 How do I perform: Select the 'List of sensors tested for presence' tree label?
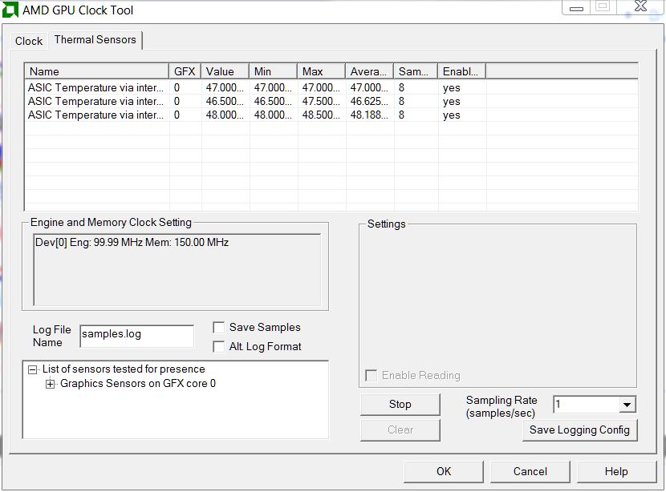(x=124, y=369)
